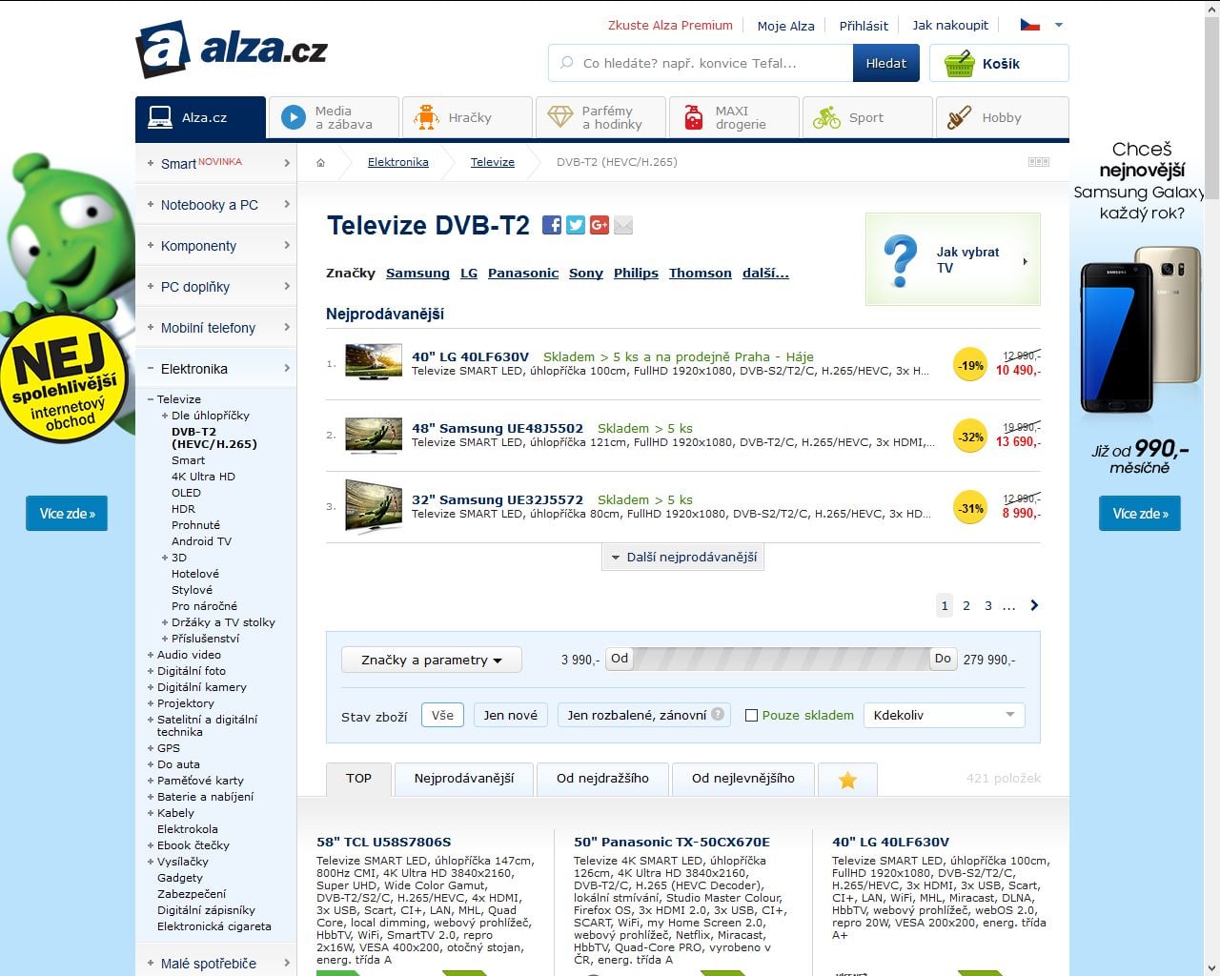Switch to Nejprodávanější sorting tab

coord(464,779)
